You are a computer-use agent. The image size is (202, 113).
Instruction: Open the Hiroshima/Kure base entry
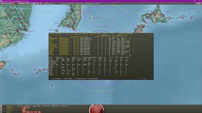pyautogui.click(x=53, y=44)
